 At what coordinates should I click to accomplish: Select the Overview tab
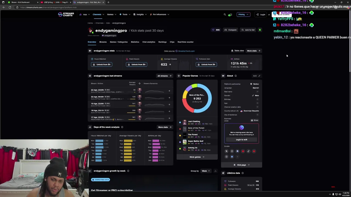coord(92,42)
